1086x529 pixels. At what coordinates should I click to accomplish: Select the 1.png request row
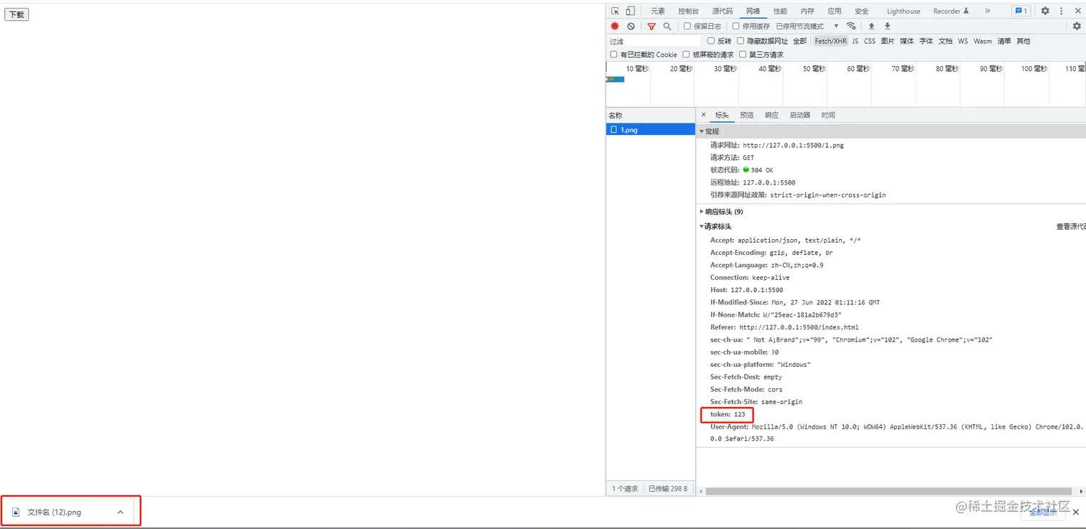click(x=650, y=130)
